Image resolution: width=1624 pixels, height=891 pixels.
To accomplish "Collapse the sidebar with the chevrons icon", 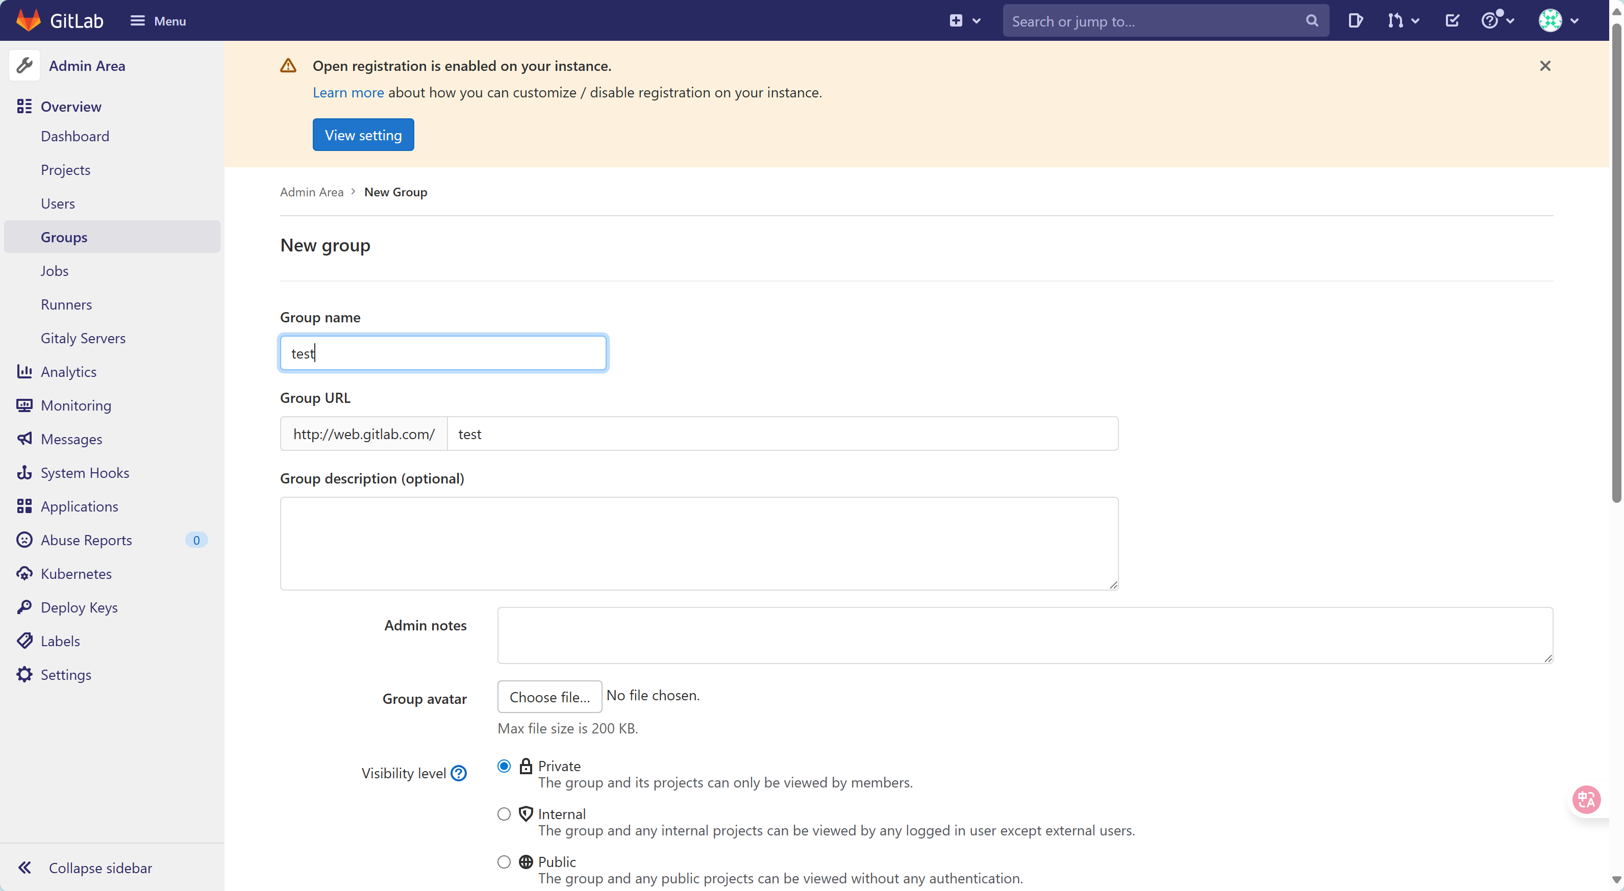I will [x=24, y=868].
